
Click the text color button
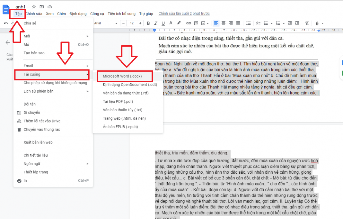(x=171, y=23)
